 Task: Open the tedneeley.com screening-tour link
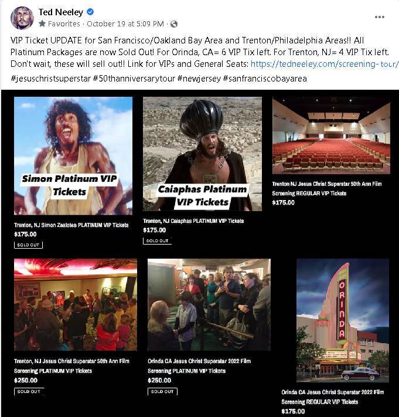pyautogui.click(x=325, y=64)
